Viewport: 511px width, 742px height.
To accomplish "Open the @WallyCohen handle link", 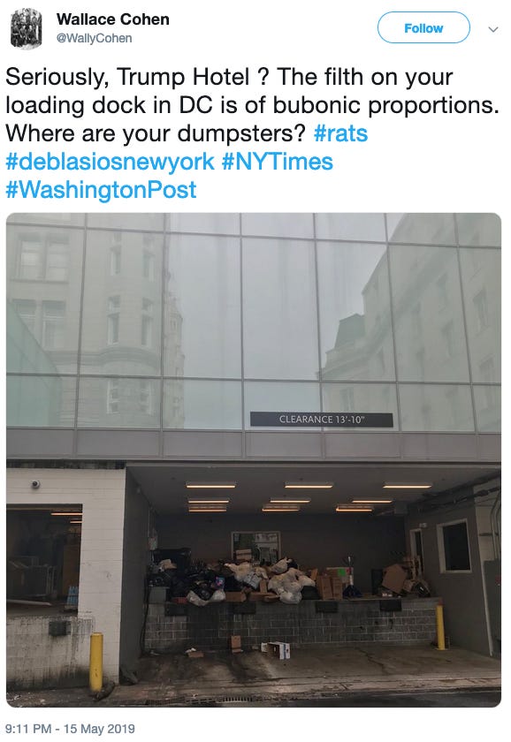I will click(x=95, y=38).
